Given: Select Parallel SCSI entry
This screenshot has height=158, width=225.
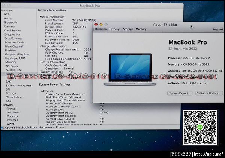Looking at the screenshot, I should tap(13, 70).
